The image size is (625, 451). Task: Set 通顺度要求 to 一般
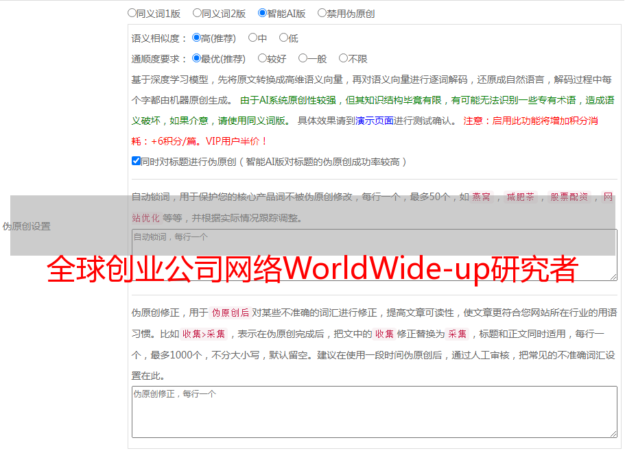[x=303, y=58]
